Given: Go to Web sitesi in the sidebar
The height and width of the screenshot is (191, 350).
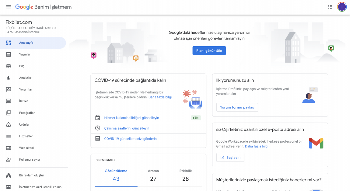Looking at the screenshot, I should point(26,148).
